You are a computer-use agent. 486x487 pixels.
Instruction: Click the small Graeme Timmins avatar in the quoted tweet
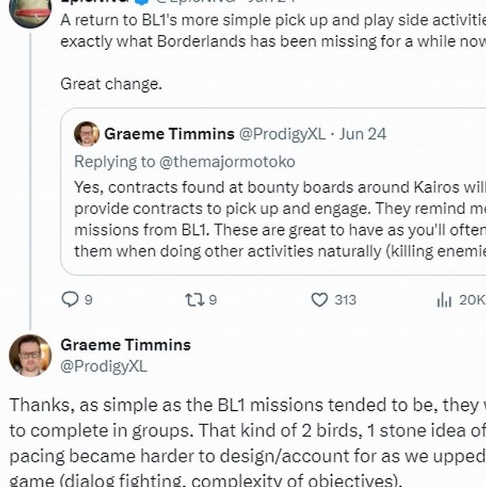86,133
